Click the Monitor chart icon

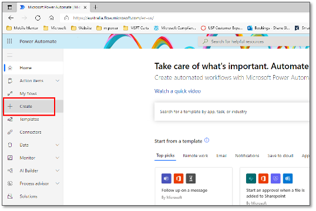(10, 158)
